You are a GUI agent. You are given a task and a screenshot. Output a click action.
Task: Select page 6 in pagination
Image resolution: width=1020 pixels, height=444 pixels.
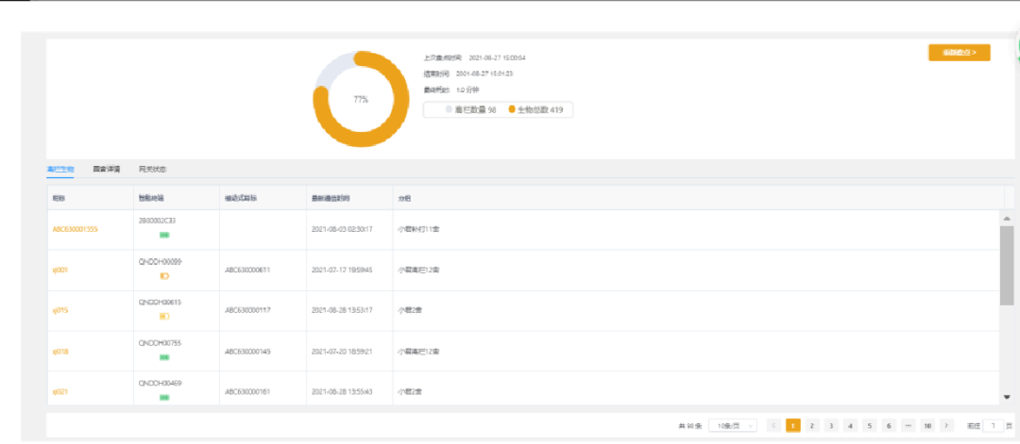889,426
